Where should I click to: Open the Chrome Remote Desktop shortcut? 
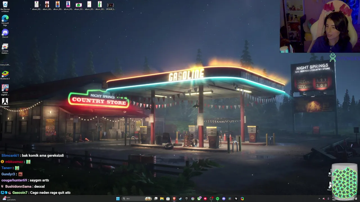click(x=5, y=49)
